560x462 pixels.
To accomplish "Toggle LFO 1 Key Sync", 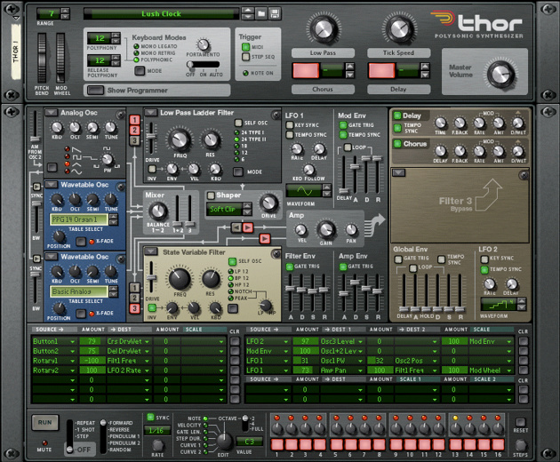I will pyautogui.click(x=290, y=125).
